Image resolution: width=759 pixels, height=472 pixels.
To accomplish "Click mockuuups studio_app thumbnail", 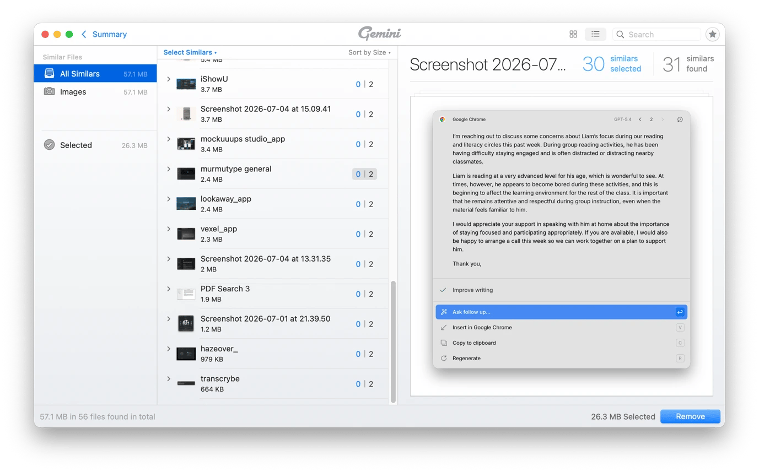I will pyautogui.click(x=186, y=144).
